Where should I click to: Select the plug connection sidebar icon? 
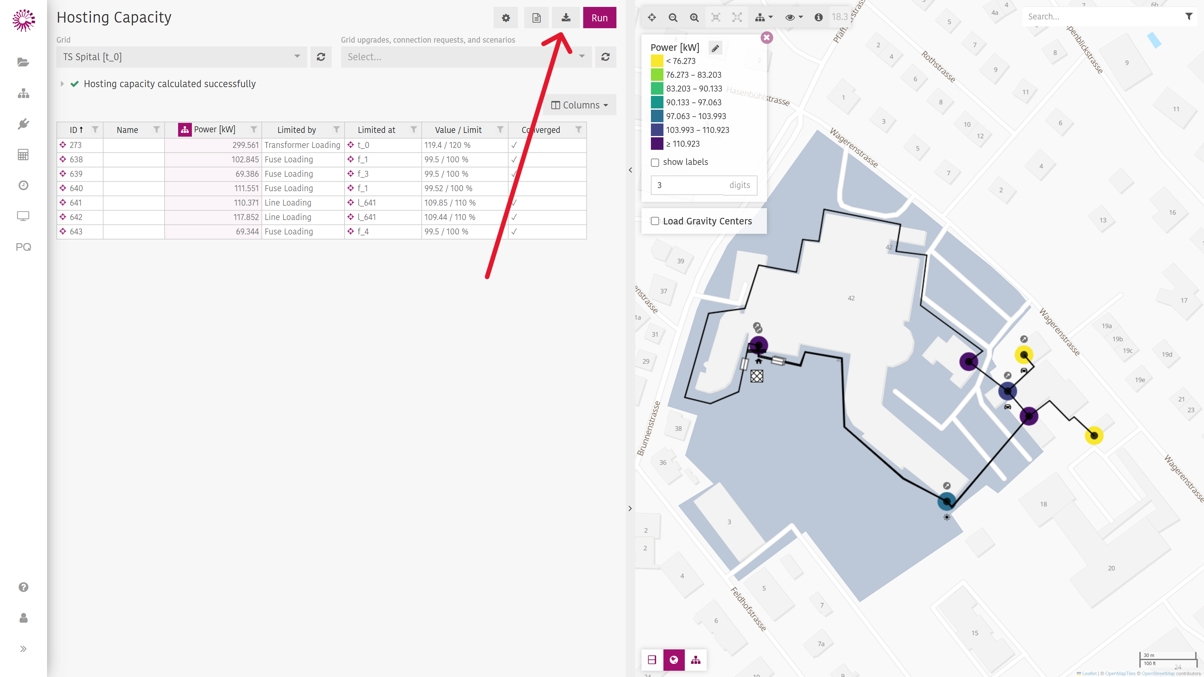pyautogui.click(x=24, y=124)
